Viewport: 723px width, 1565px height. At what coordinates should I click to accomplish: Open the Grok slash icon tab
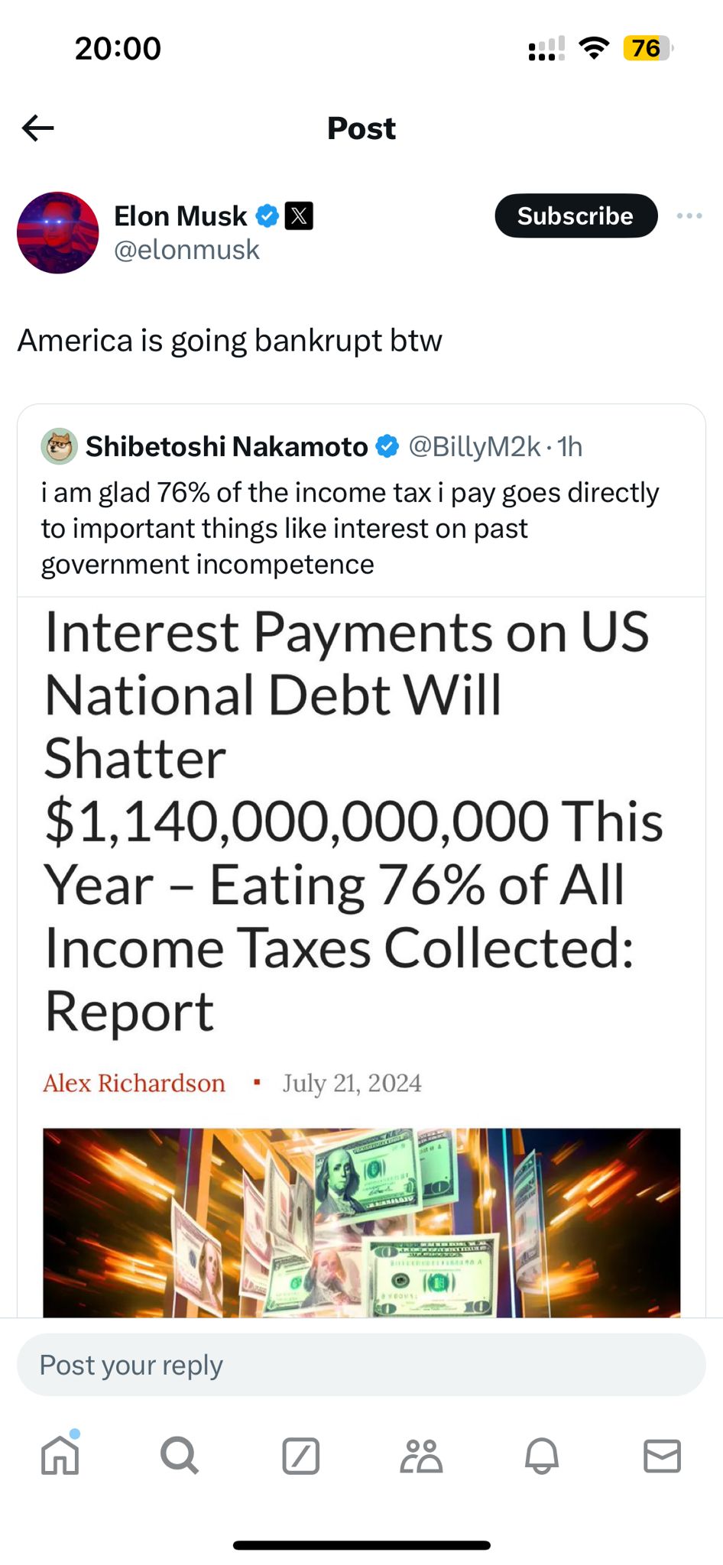[300, 1455]
